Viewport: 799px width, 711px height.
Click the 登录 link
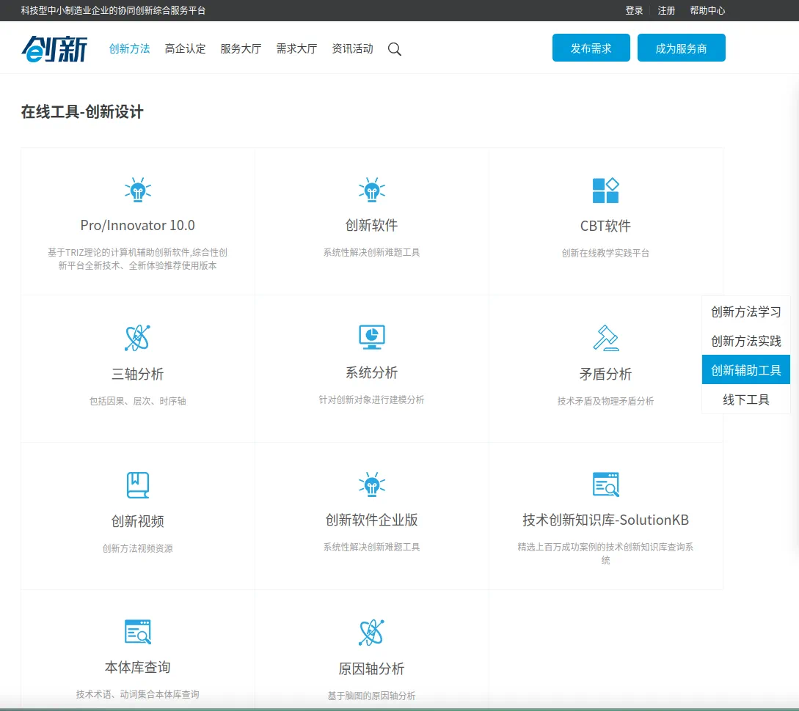(x=634, y=11)
